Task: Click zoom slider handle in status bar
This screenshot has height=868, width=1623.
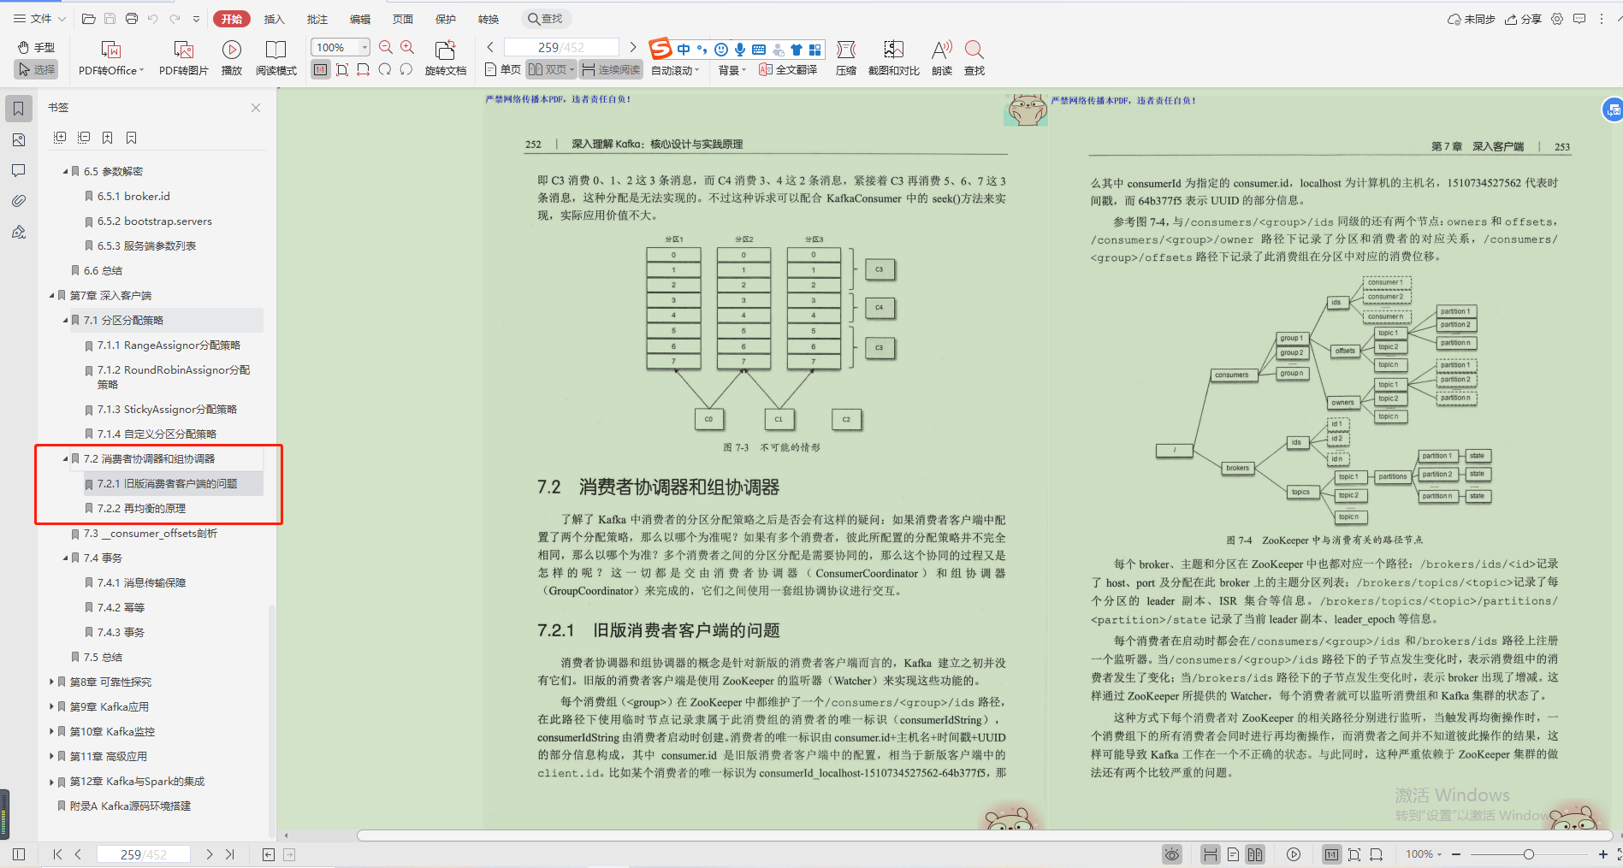Action: click(1528, 854)
